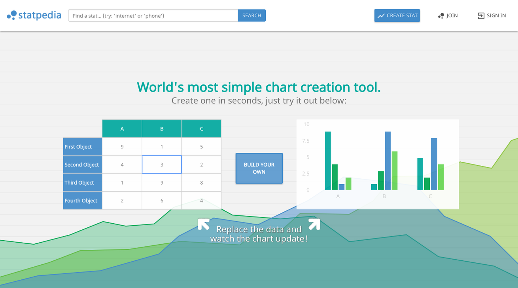Image resolution: width=518 pixels, height=288 pixels.
Task: Click the headline World's most simple chart creation tool
Action: click(x=259, y=87)
